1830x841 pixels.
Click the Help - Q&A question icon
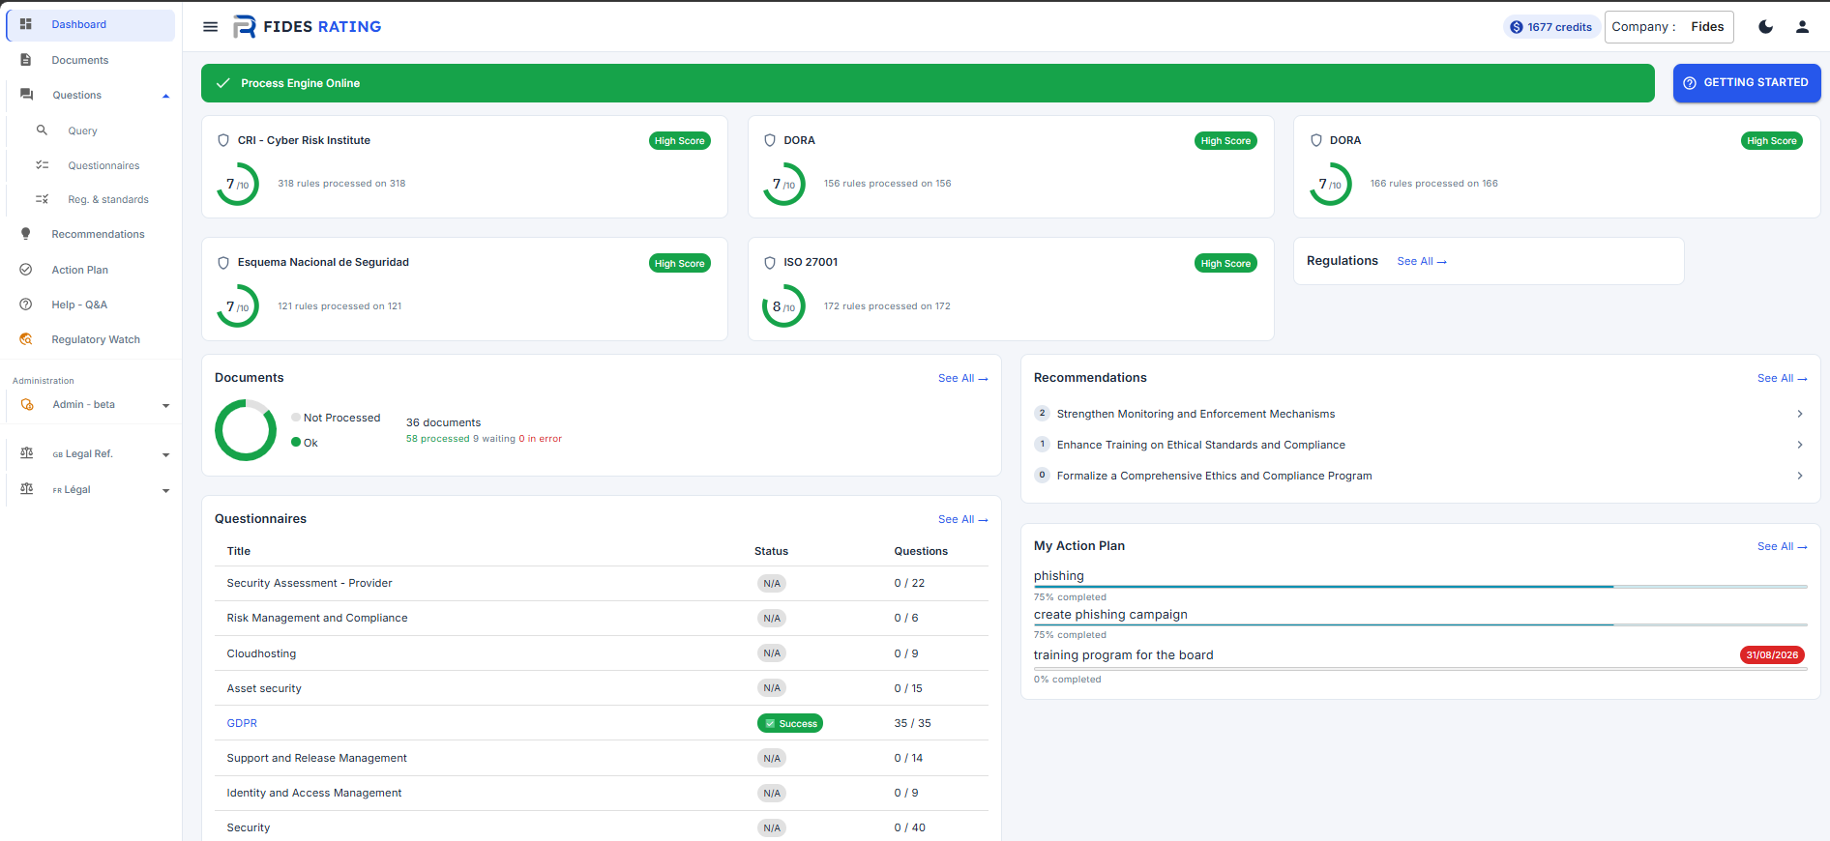(x=26, y=304)
